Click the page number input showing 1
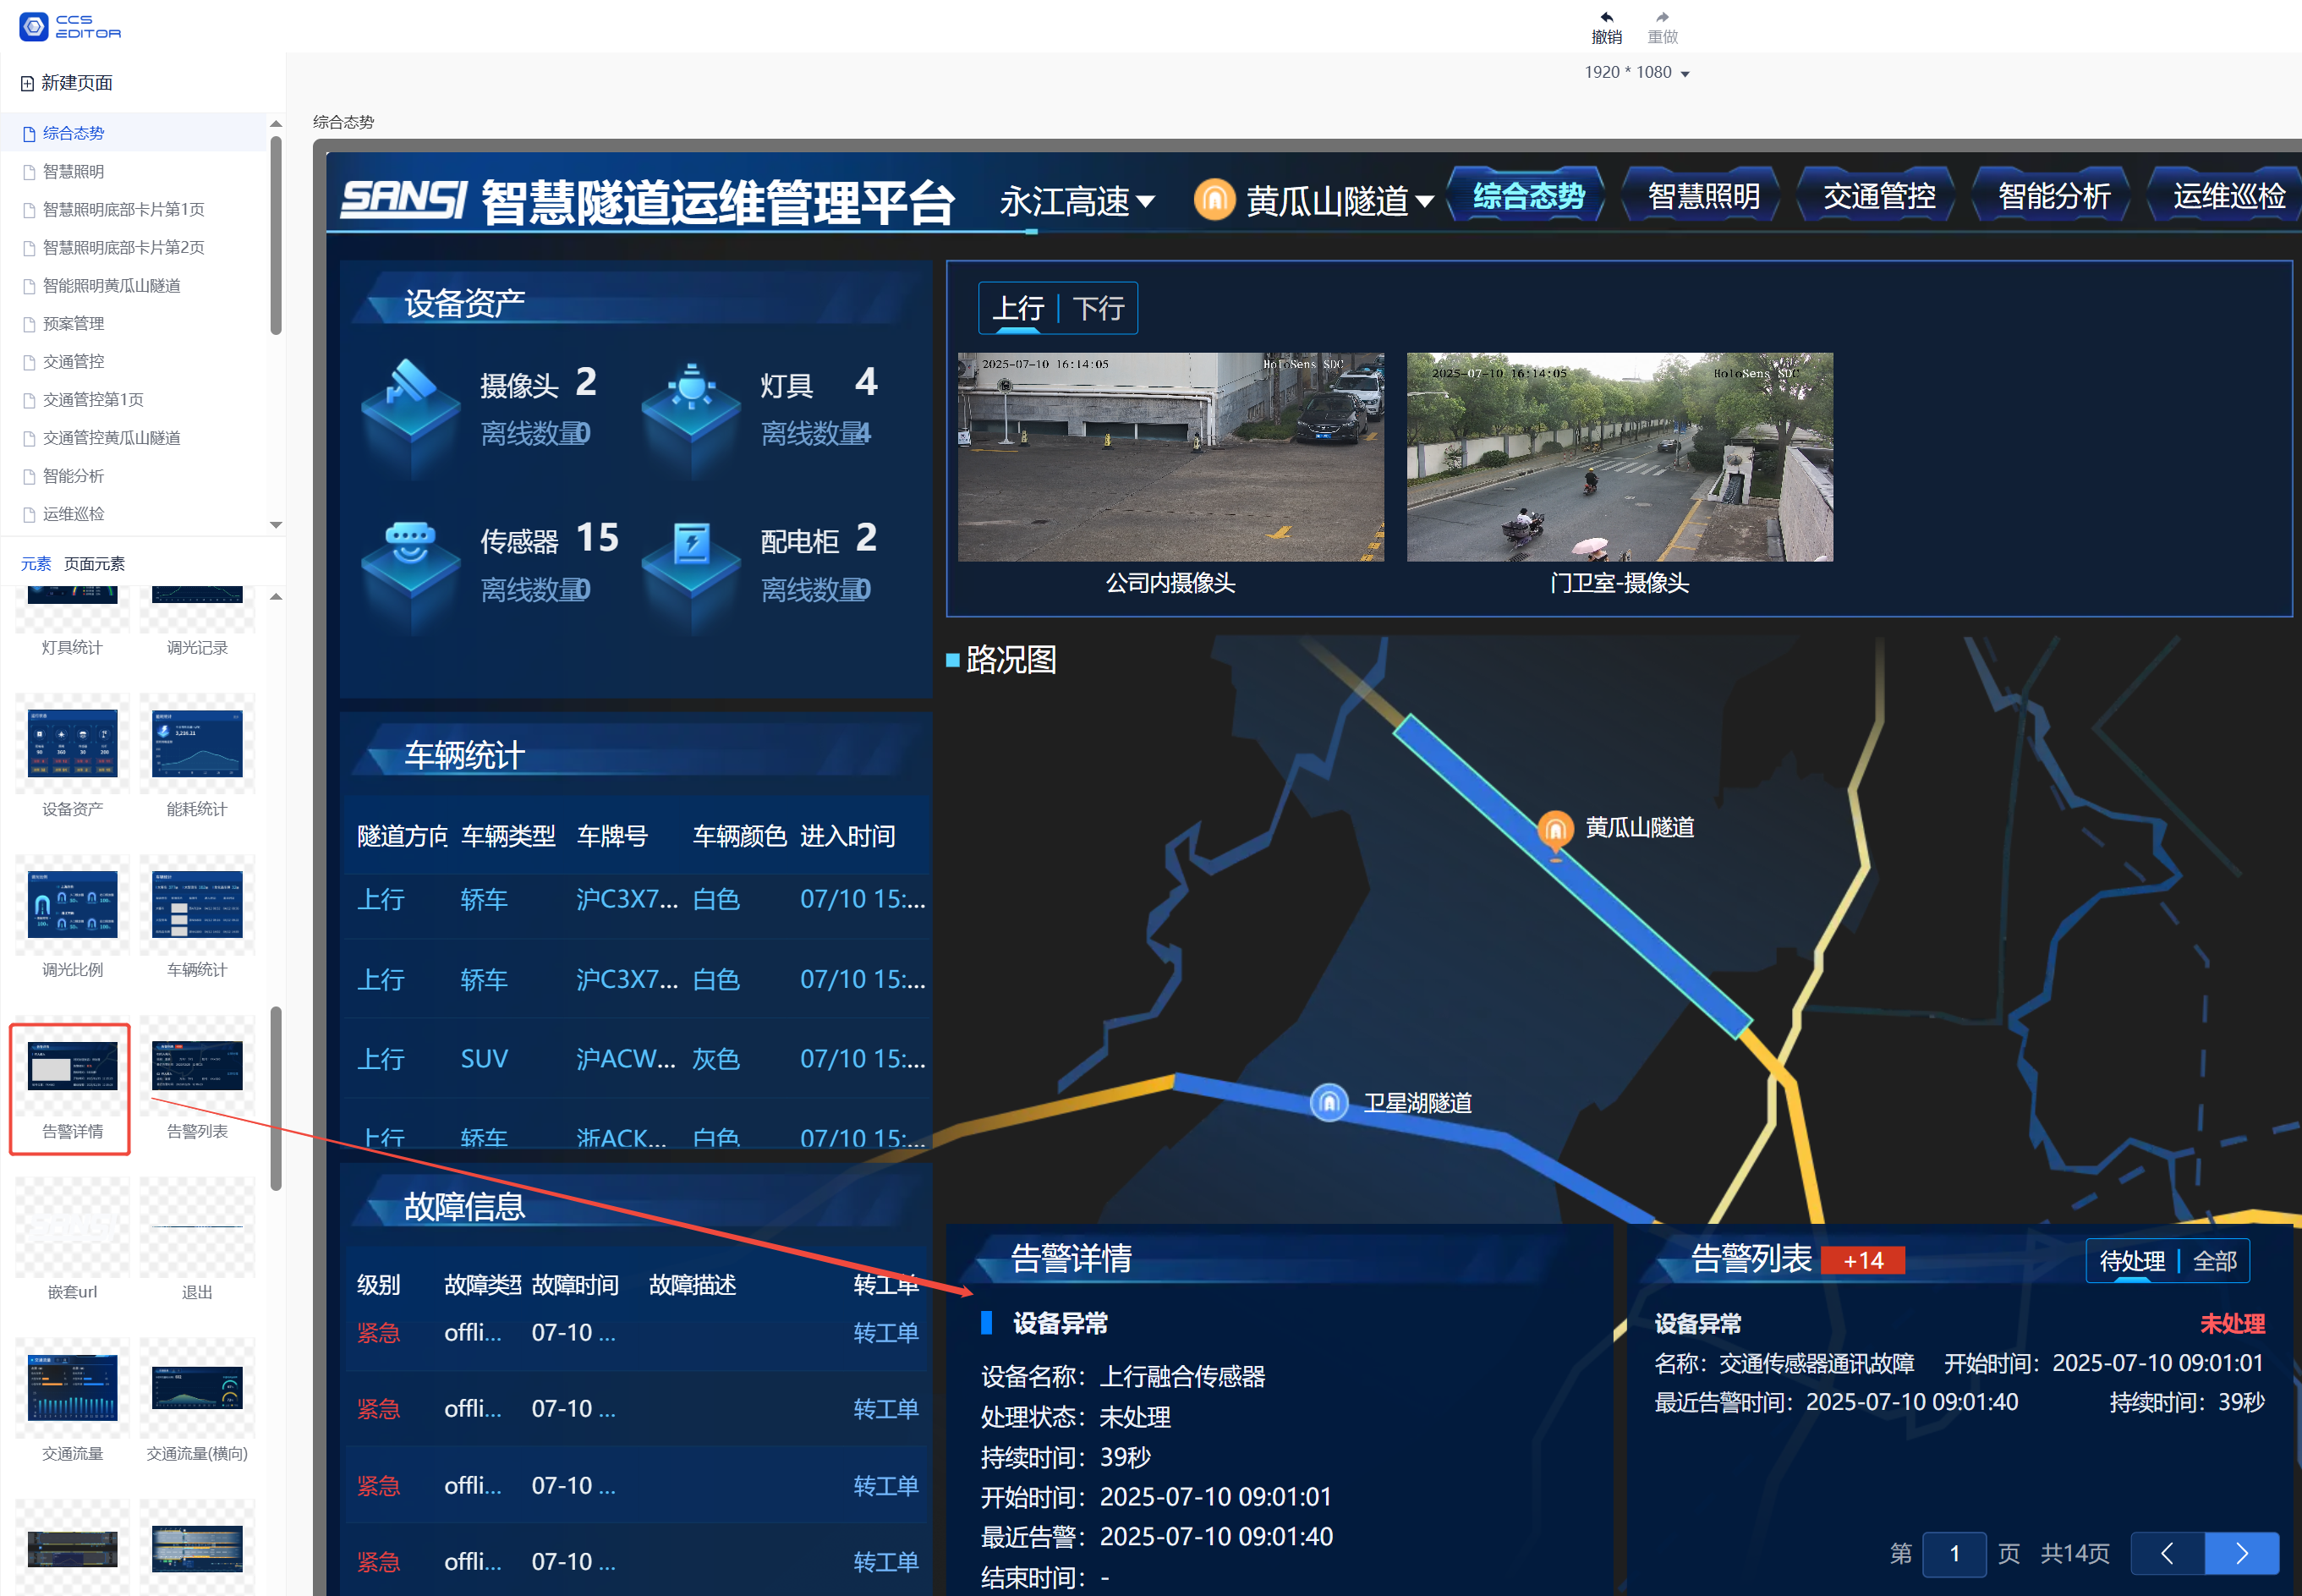Viewport: 2302px width, 1596px height. tap(1953, 1554)
